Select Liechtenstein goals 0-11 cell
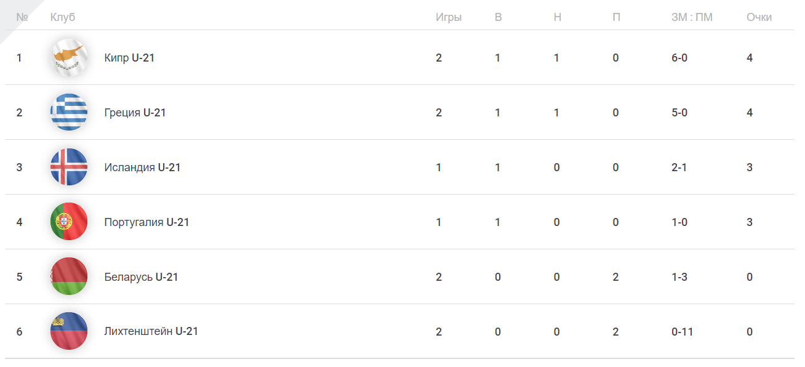 [x=683, y=332]
